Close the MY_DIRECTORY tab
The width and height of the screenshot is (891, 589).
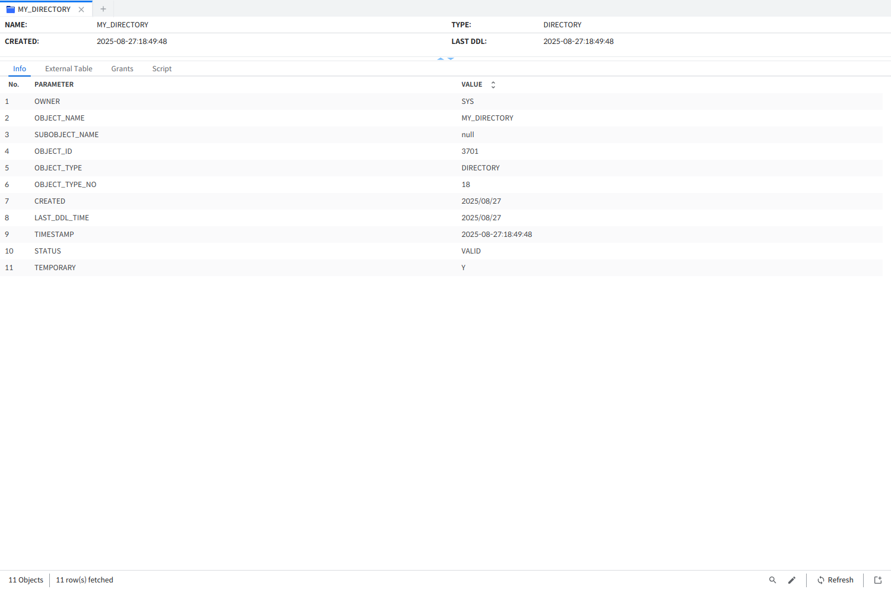coord(81,9)
